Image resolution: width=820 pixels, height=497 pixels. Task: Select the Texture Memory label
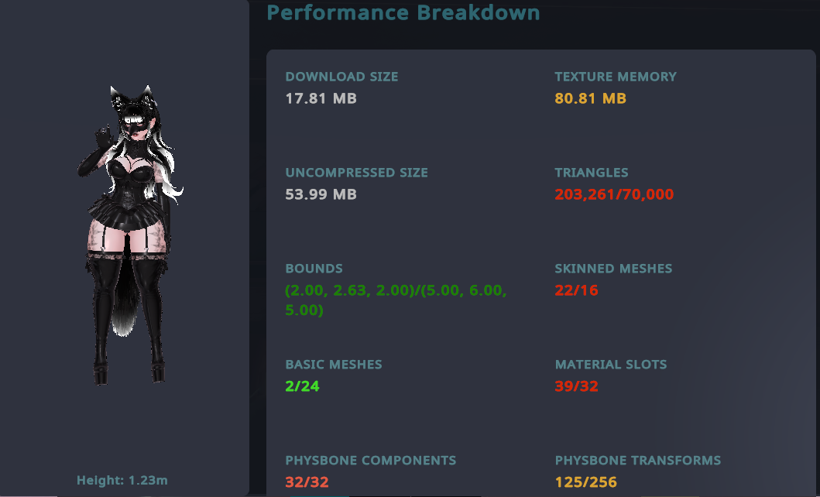point(616,77)
